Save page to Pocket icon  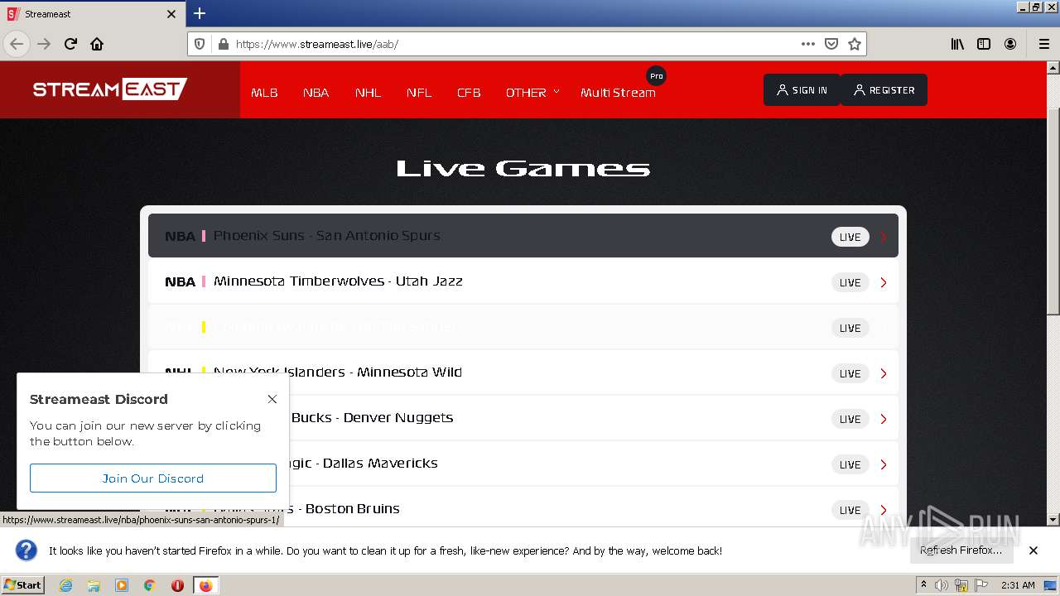(x=831, y=44)
